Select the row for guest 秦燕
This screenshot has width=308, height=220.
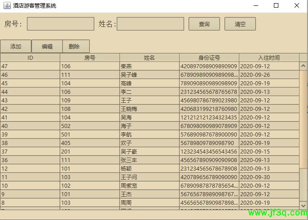[150, 66]
